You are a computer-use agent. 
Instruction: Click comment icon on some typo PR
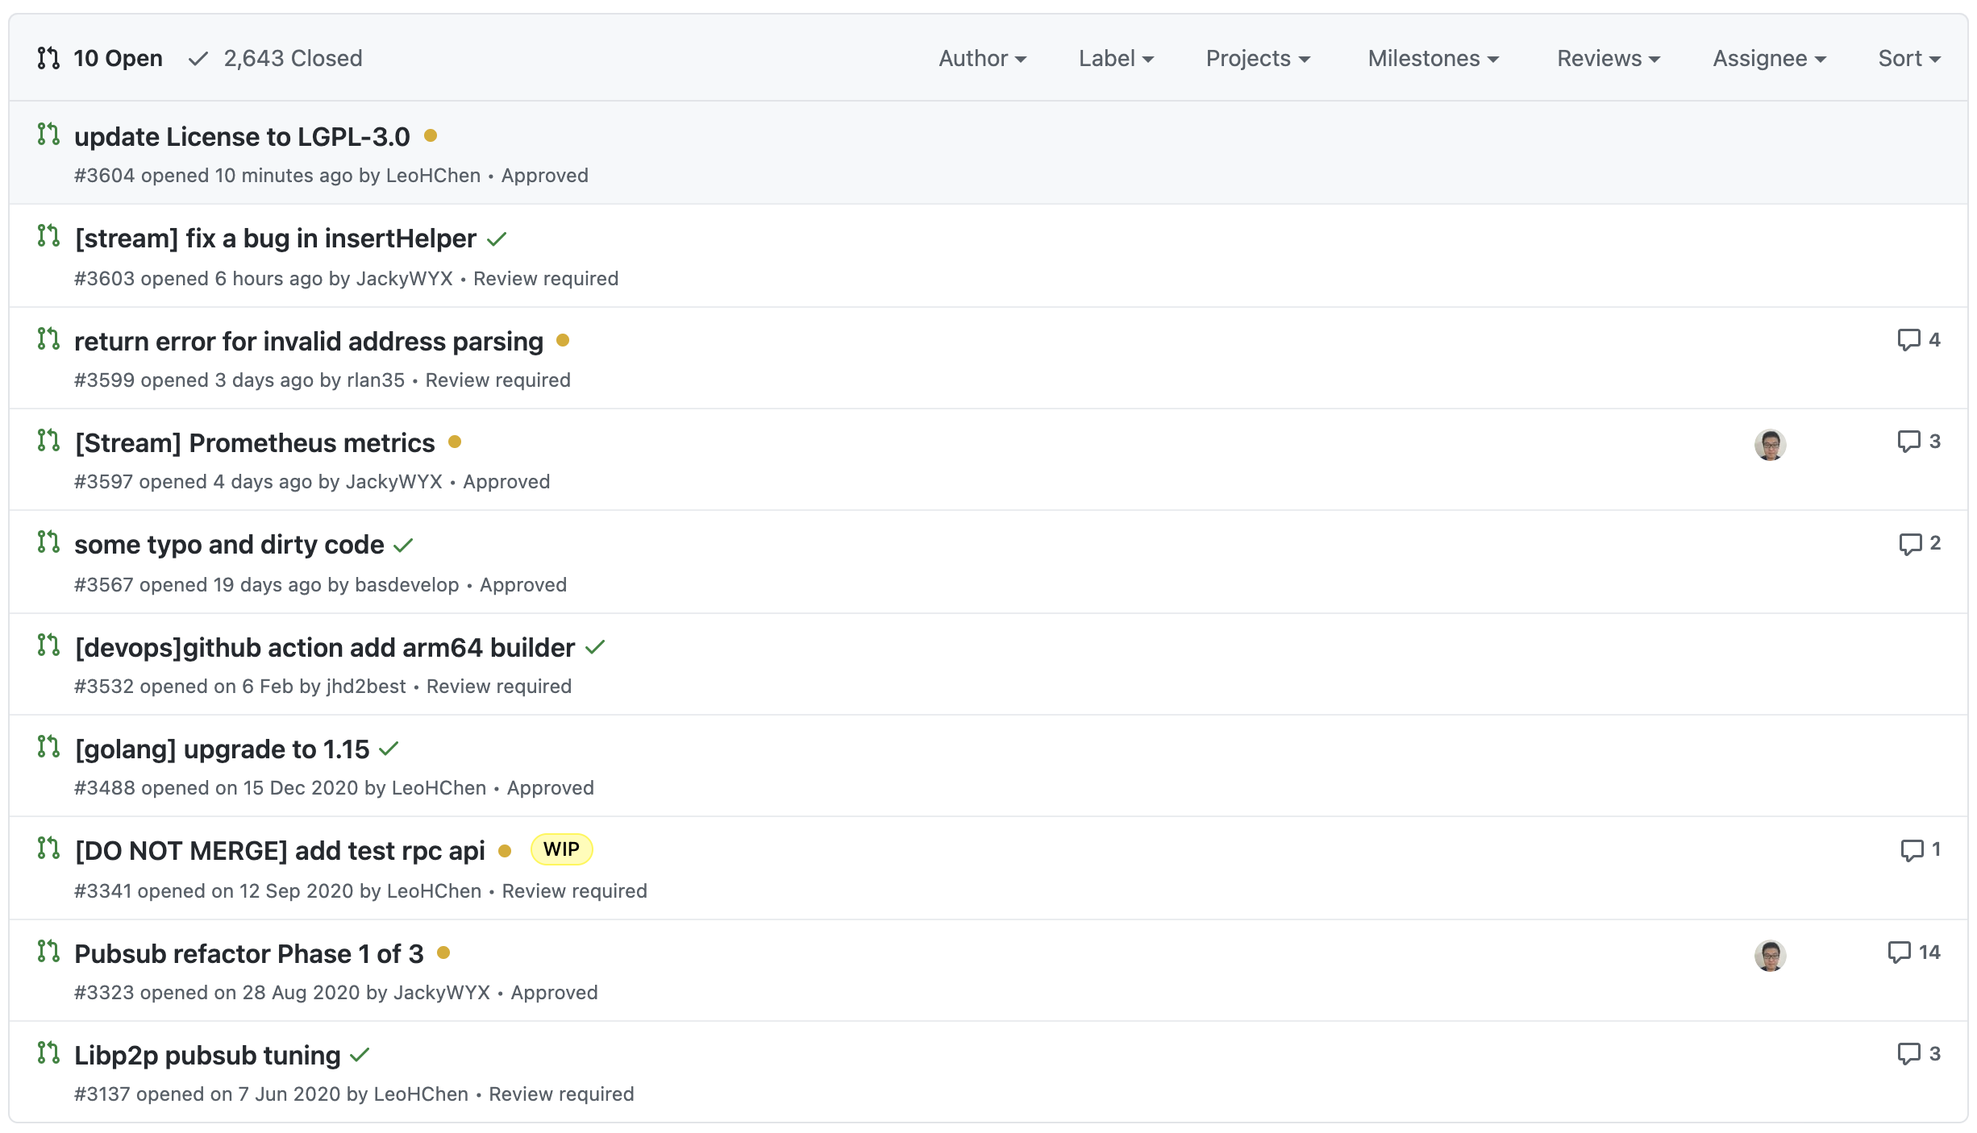[x=1910, y=544]
